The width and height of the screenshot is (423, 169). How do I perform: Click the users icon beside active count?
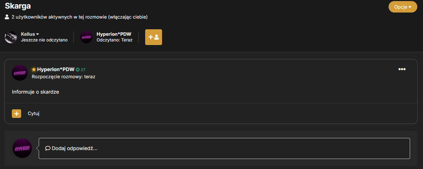pos(7,17)
